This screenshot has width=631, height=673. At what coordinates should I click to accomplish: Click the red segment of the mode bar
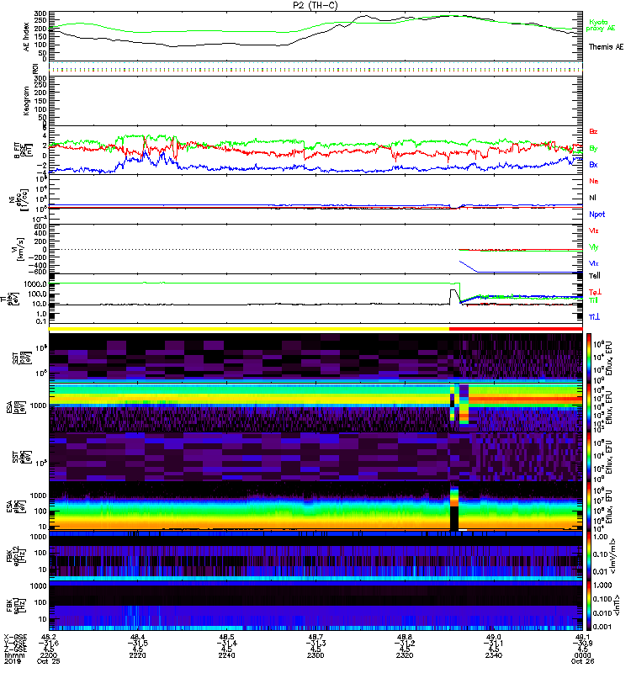pos(516,329)
